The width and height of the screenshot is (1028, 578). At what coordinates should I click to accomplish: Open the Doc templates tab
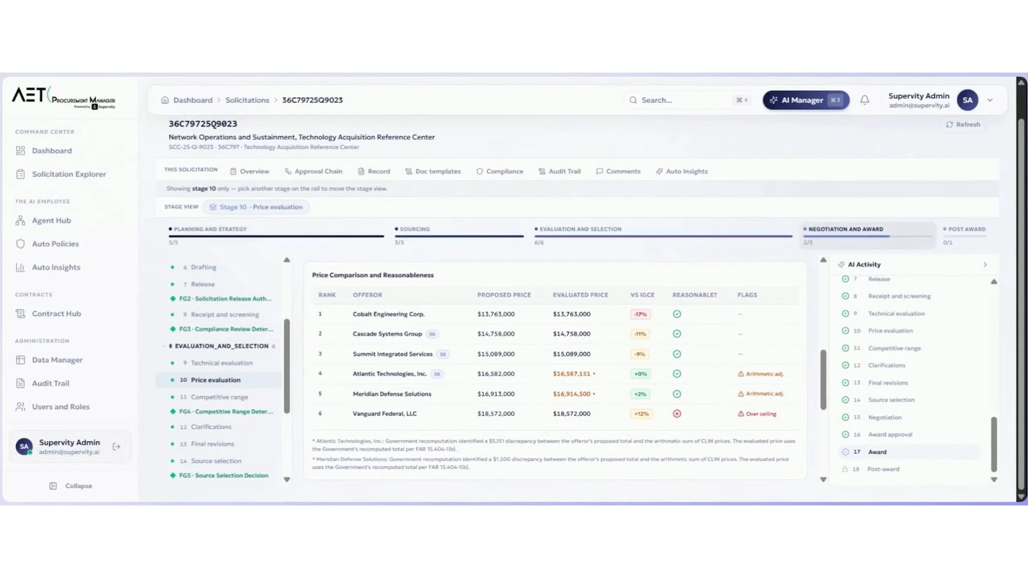(x=433, y=171)
